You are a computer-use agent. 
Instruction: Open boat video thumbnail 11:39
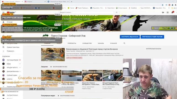pos(72,76)
